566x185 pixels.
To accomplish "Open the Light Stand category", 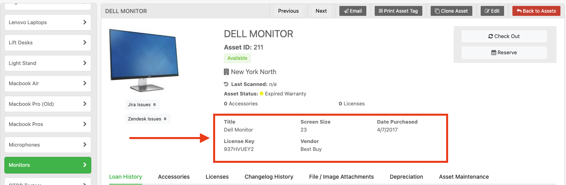I will pos(48,63).
